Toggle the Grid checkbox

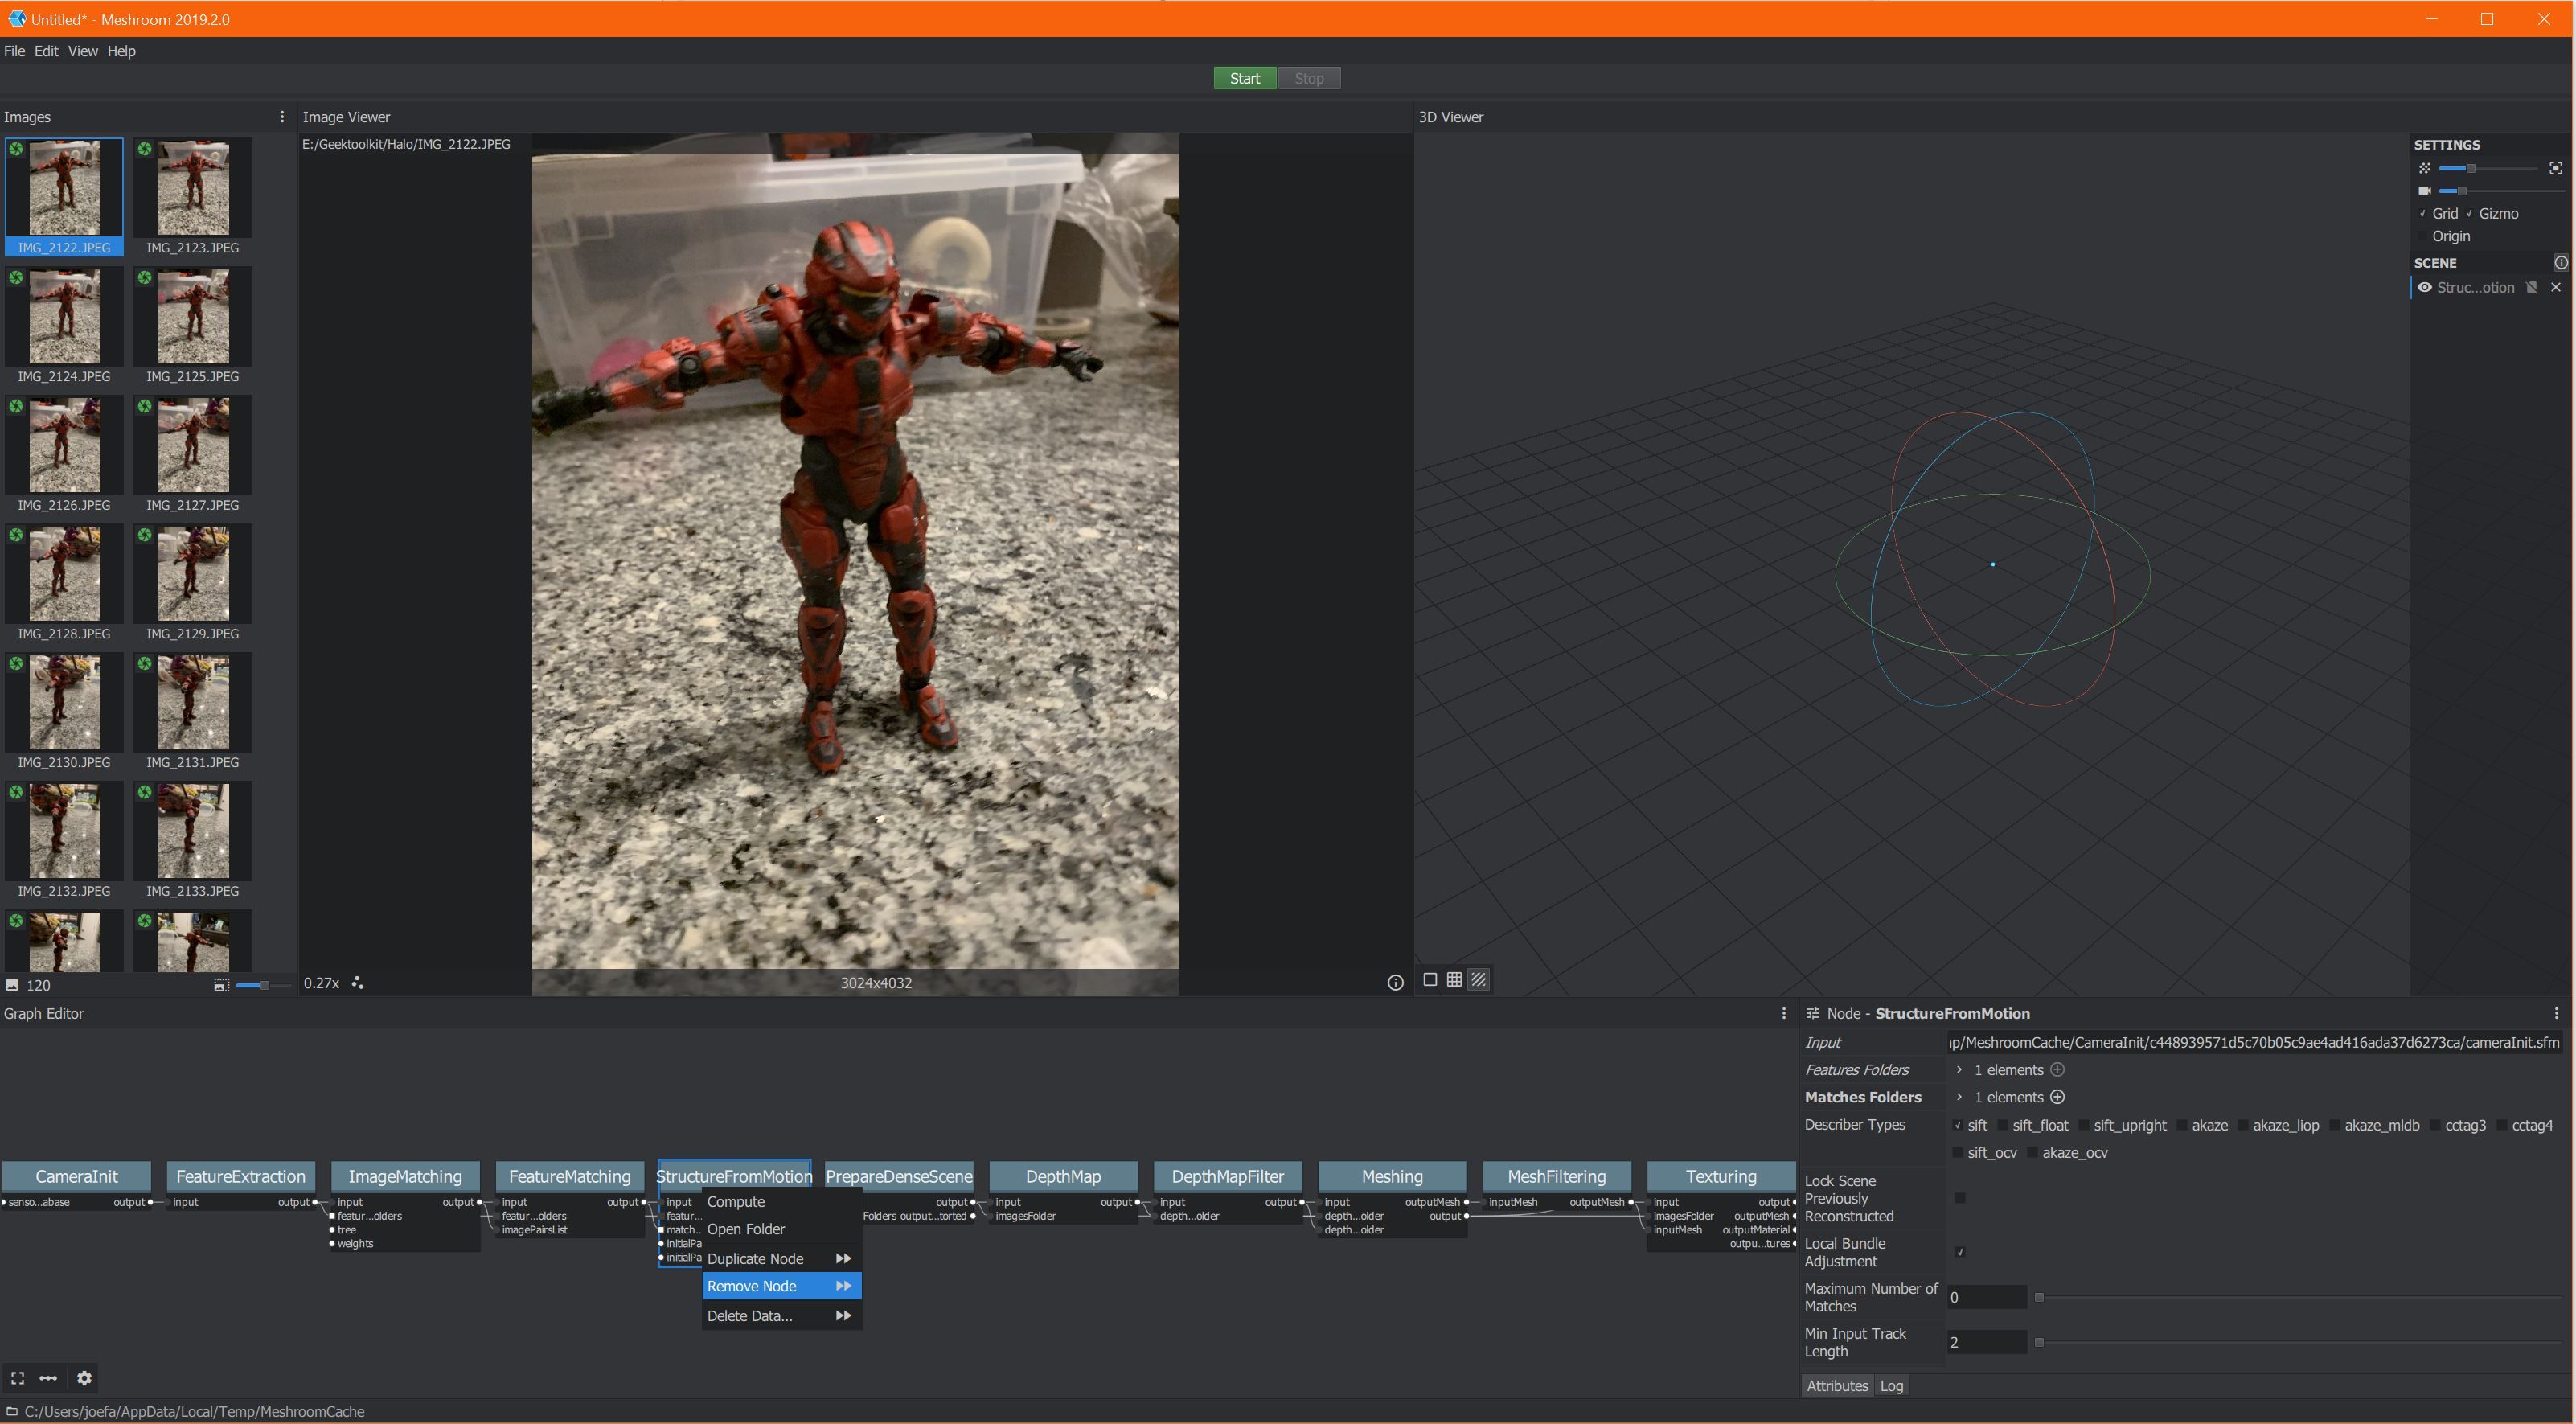tap(2423, 214)
